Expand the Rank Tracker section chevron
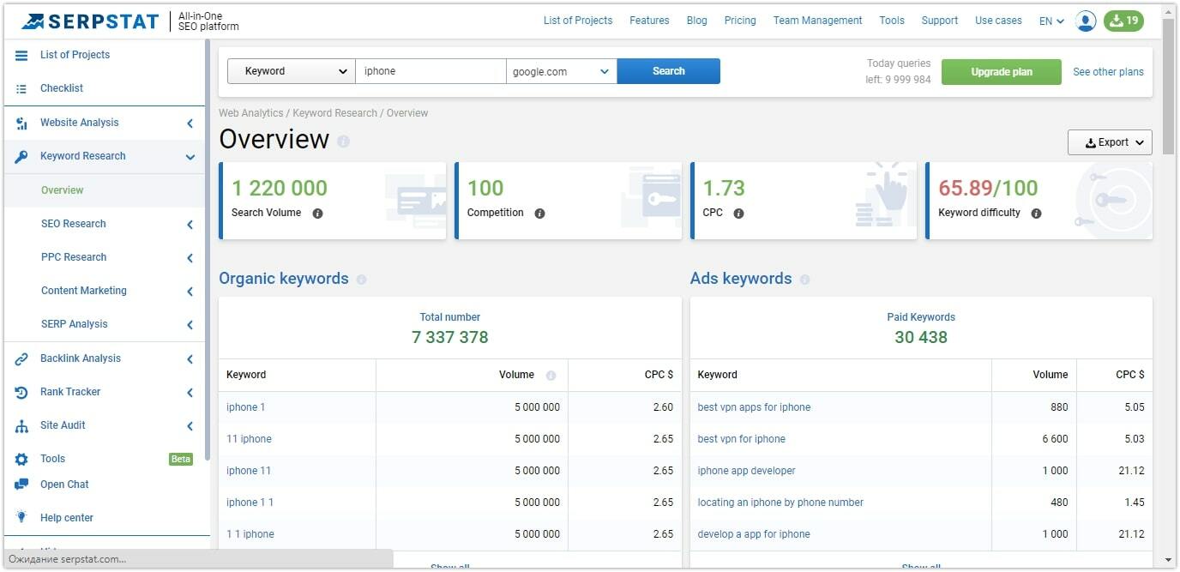The width and height of the screenshot is (1180, 572). 190,393
